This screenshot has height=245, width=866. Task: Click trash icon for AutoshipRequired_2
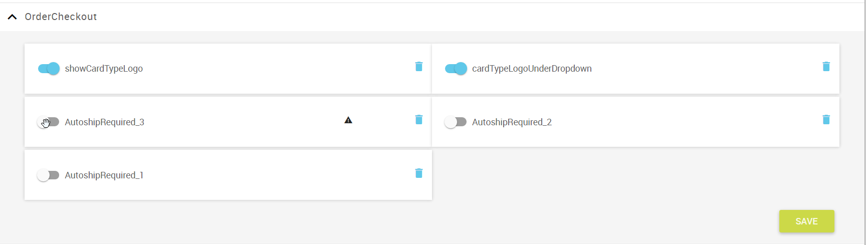826,120
